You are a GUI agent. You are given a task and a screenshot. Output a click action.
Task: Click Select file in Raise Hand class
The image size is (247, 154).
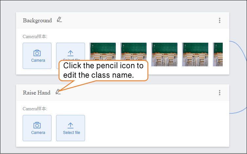[71, 128]
